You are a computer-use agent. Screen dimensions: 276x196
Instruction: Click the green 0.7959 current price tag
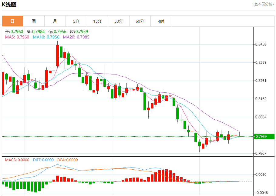[264, 137]
